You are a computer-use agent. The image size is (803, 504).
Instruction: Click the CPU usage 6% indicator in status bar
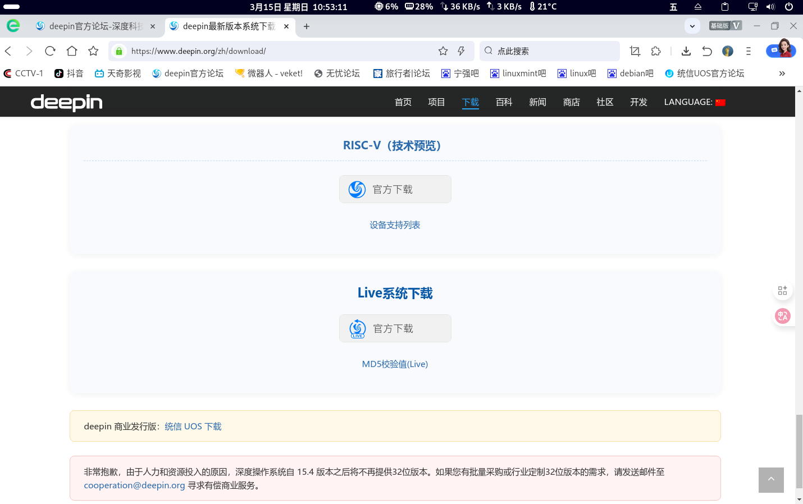(x=386, y=7)
